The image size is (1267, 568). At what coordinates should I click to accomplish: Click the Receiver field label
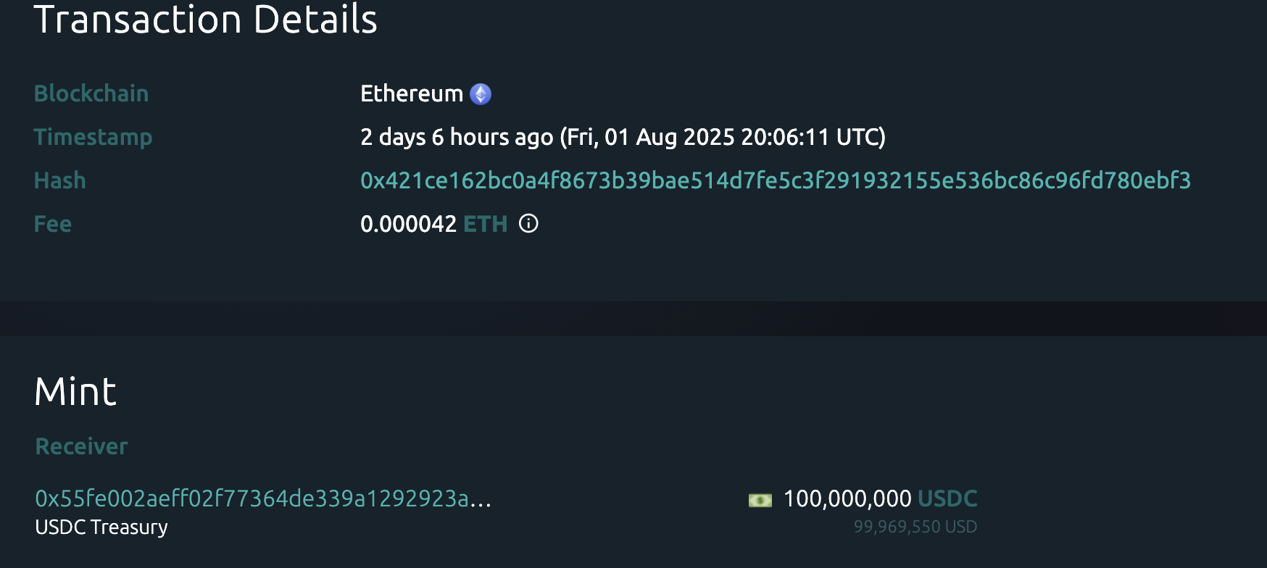point(81,446)
